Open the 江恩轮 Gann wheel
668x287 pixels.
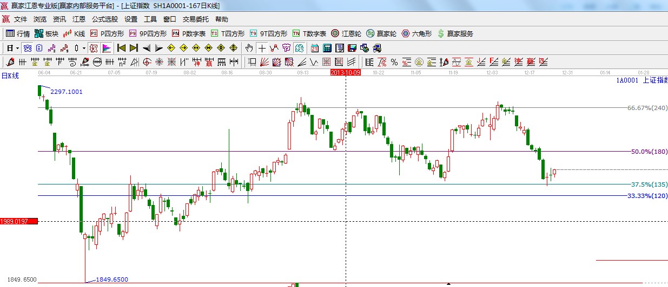[x=346, y=33]
